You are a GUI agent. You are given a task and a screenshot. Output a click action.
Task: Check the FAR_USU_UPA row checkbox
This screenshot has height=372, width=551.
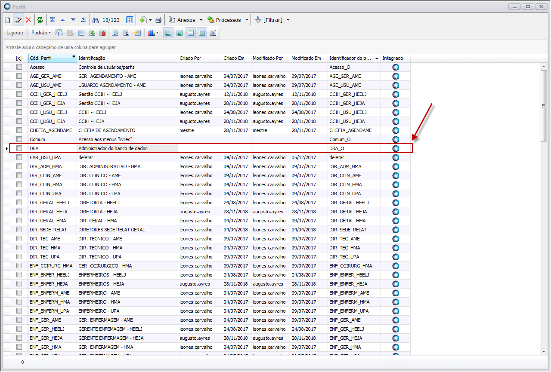click(19, 157)
